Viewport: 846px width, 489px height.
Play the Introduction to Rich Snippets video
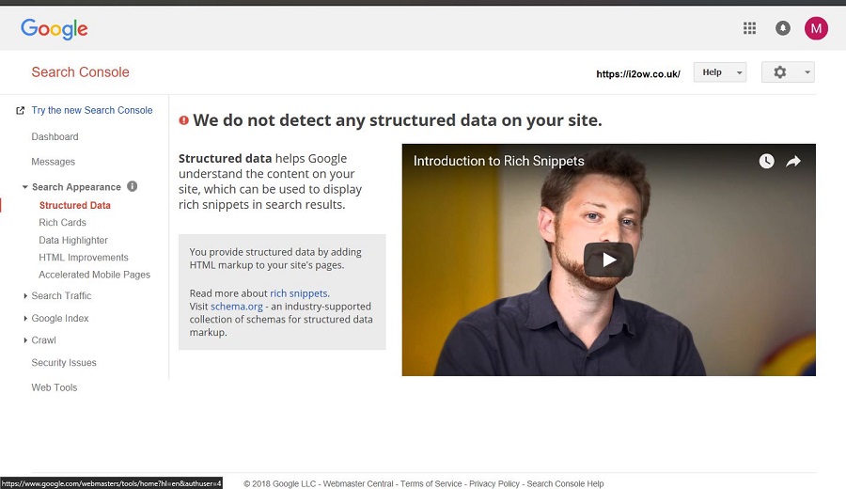click(x=608, y=260)
